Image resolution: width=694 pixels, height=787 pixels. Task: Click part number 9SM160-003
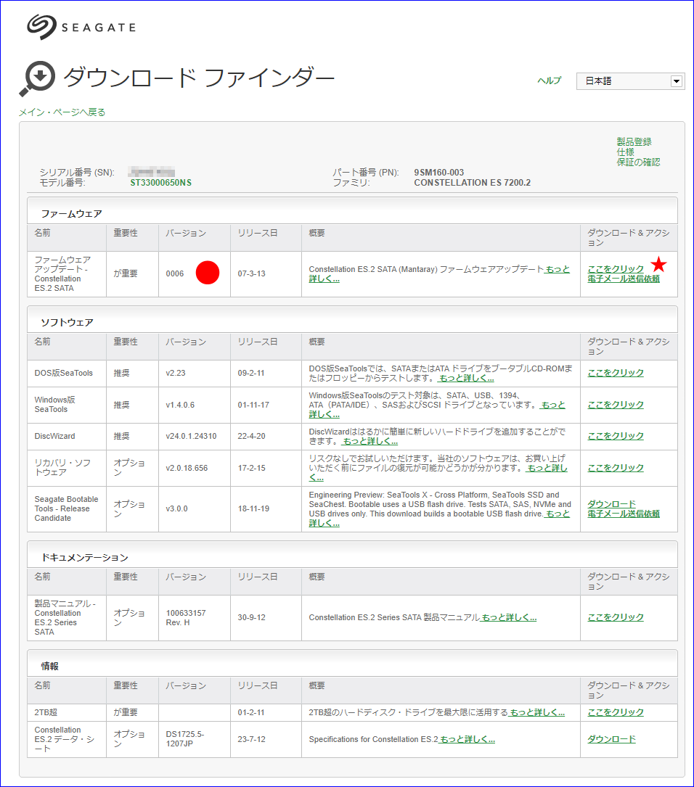pos(439,172)
